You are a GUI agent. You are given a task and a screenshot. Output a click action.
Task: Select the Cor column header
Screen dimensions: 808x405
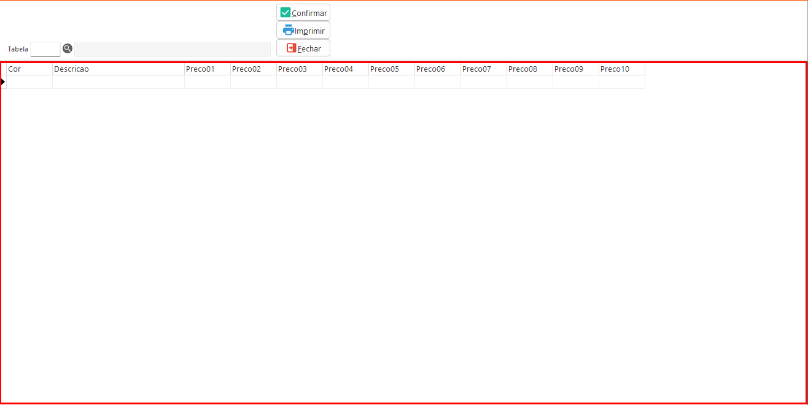(x=29, y=69)
